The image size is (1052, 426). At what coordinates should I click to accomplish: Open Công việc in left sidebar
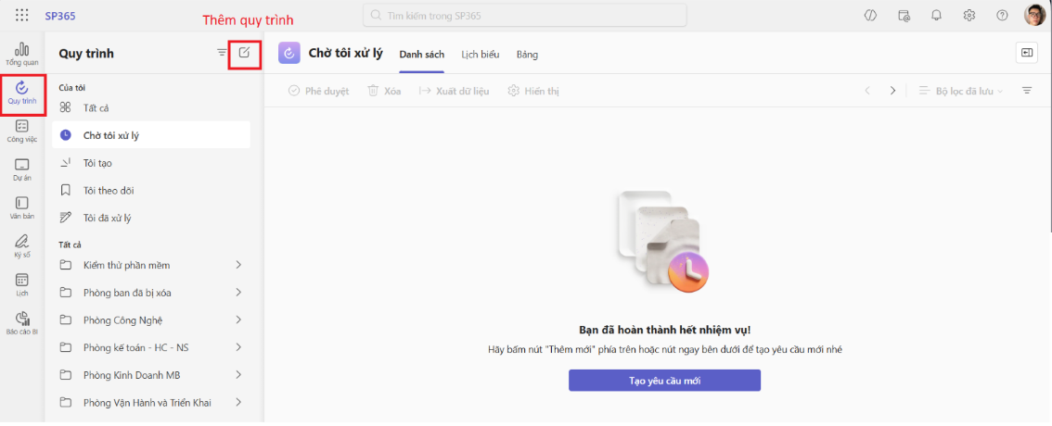[21, 131]
